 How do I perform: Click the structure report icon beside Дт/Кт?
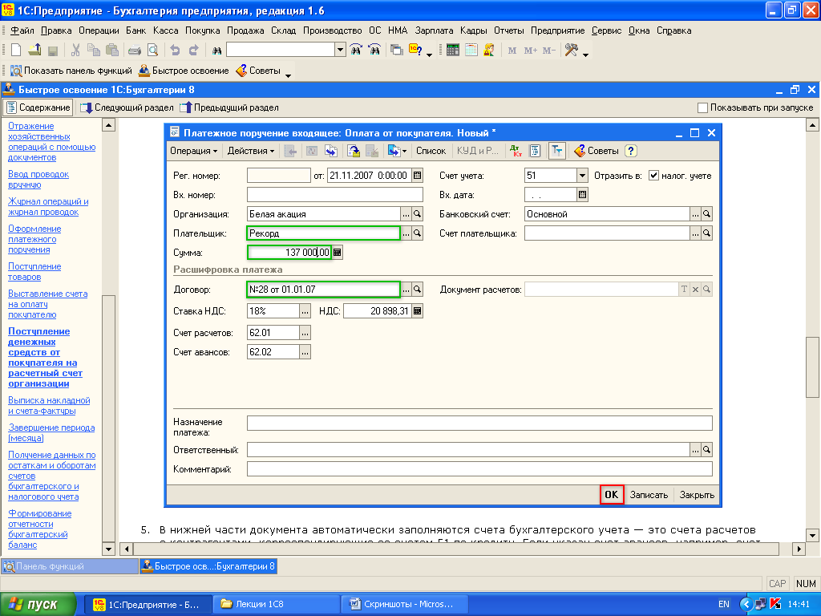tap(535, 151)
